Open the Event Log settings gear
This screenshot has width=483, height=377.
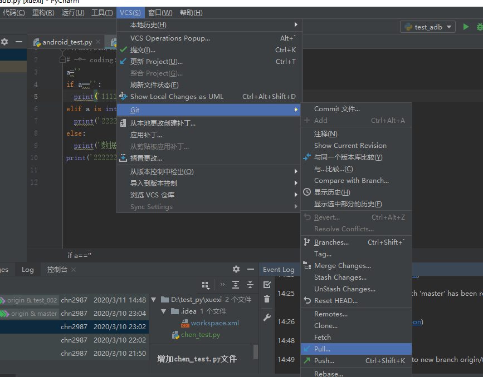point(236,269)
